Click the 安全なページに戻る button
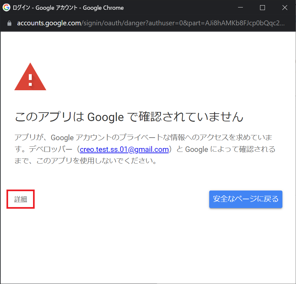Image resolution: width=296 pixels, height=284 pixels. point(245,199)
